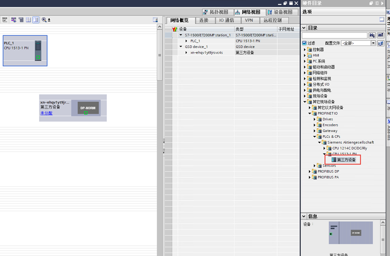Open the 配置文件 profile dropdown

[373, 43]
